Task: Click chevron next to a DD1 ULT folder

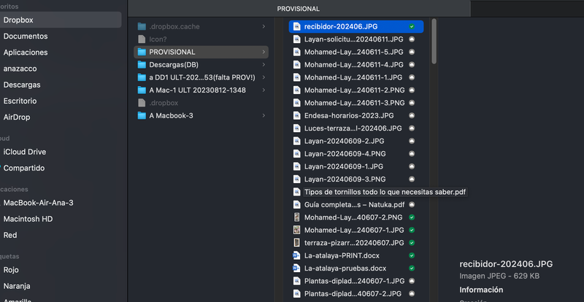Action: coord(264,77)
